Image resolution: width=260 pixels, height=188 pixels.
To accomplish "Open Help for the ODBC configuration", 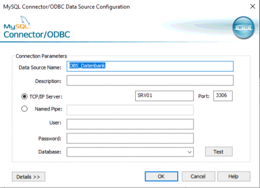I will 234,177.
